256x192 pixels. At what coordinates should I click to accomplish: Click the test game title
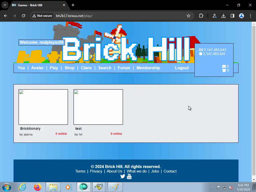(x=78, y=128)
